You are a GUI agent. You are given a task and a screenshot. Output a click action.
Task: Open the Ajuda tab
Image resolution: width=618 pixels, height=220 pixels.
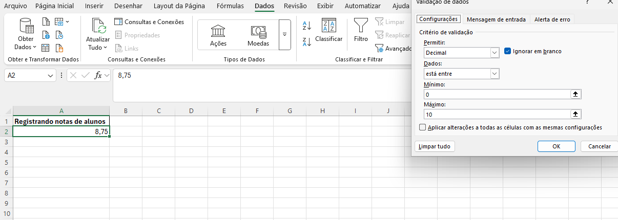[400, 6]
